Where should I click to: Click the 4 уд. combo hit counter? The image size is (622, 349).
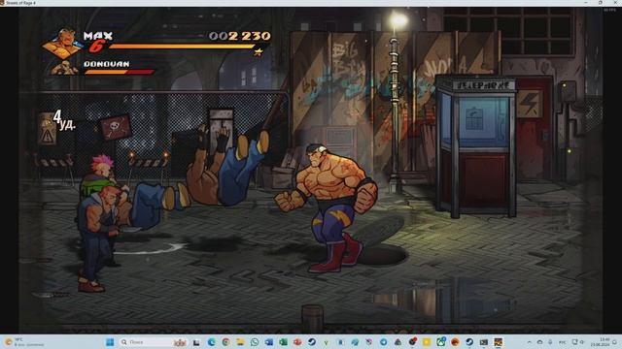(64, 120)
